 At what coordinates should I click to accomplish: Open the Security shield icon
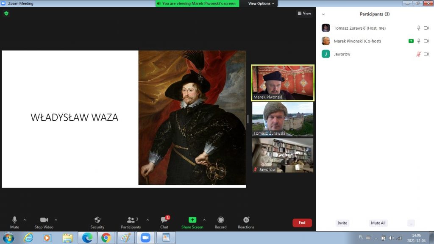97,220
